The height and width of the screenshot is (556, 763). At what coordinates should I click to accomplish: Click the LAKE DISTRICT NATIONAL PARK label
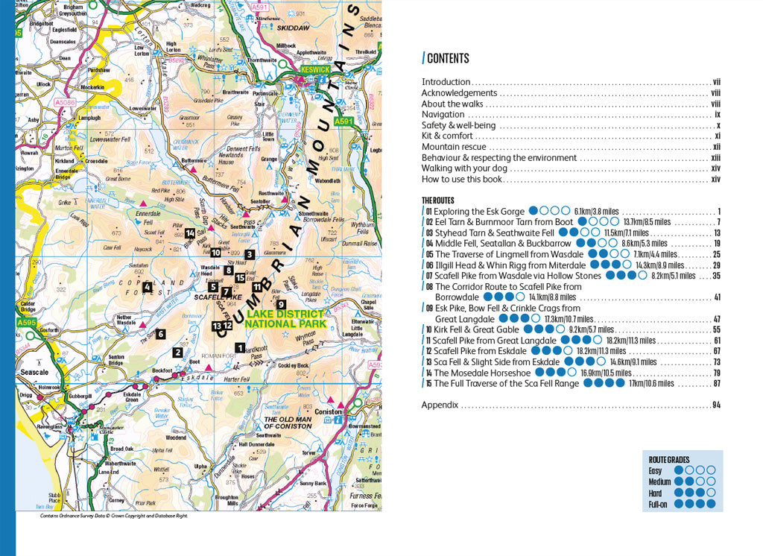click(x=287, y=318)
